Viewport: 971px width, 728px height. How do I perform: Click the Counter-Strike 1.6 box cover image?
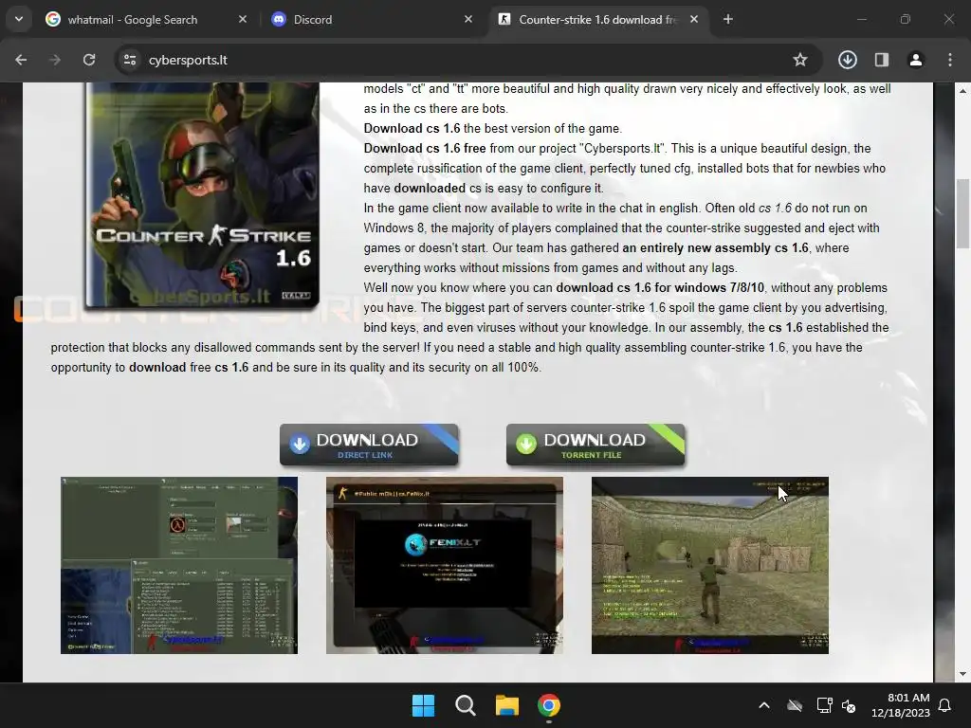click(202, 194)
